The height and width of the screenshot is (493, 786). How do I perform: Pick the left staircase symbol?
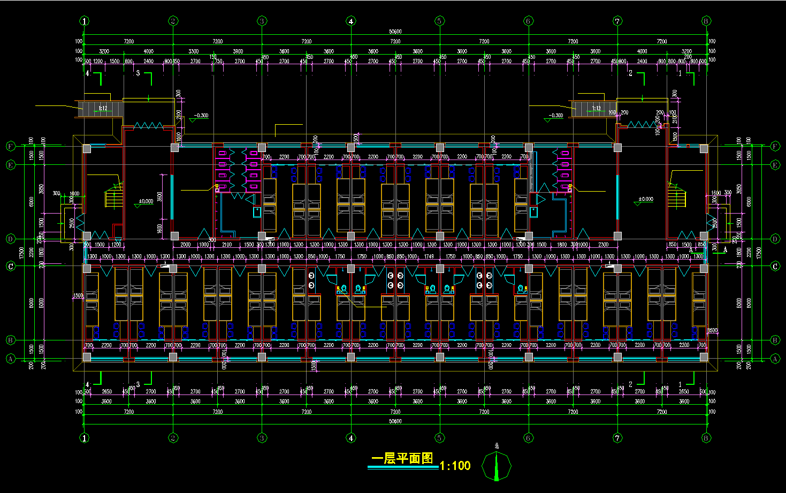click(114, 196)
